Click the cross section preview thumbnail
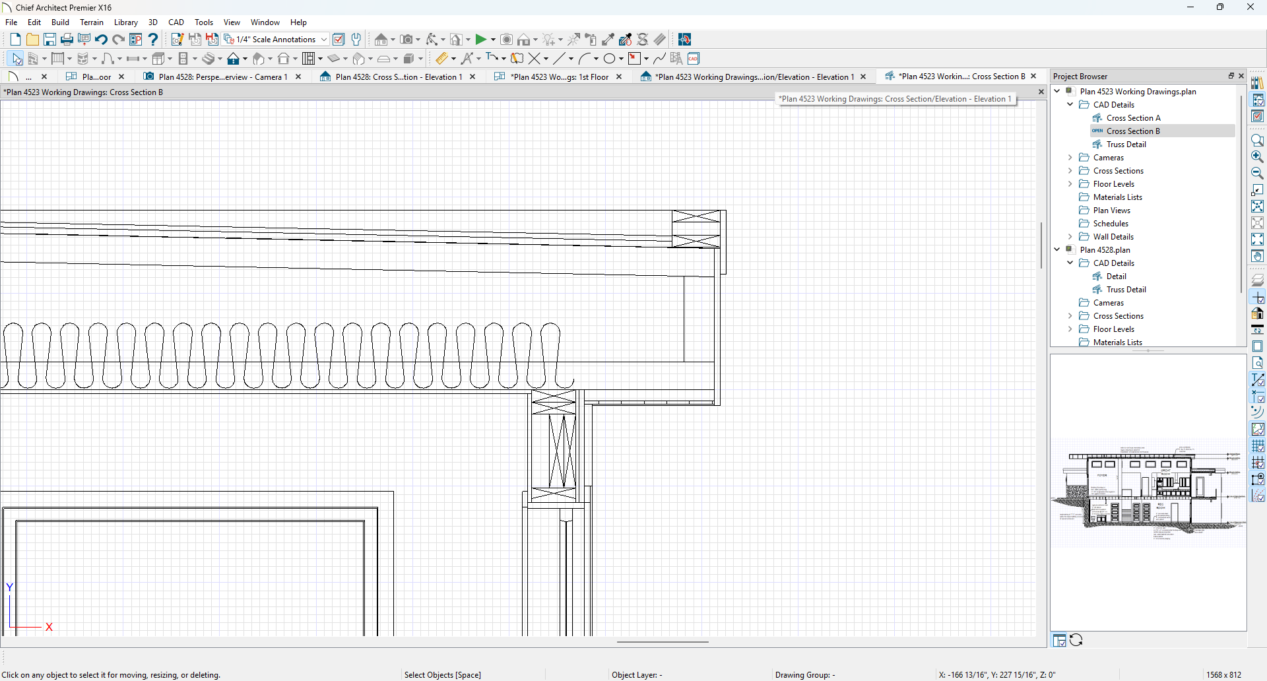This screenshot has height=681, width=1267. 1148,492
